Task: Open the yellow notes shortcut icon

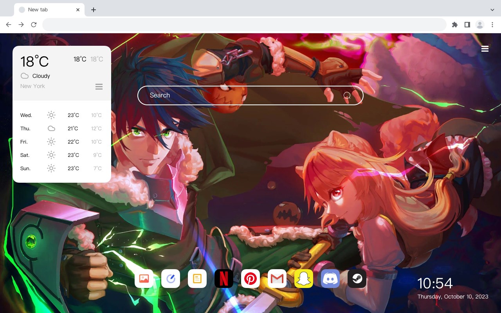Action: (x=197, y=279)
